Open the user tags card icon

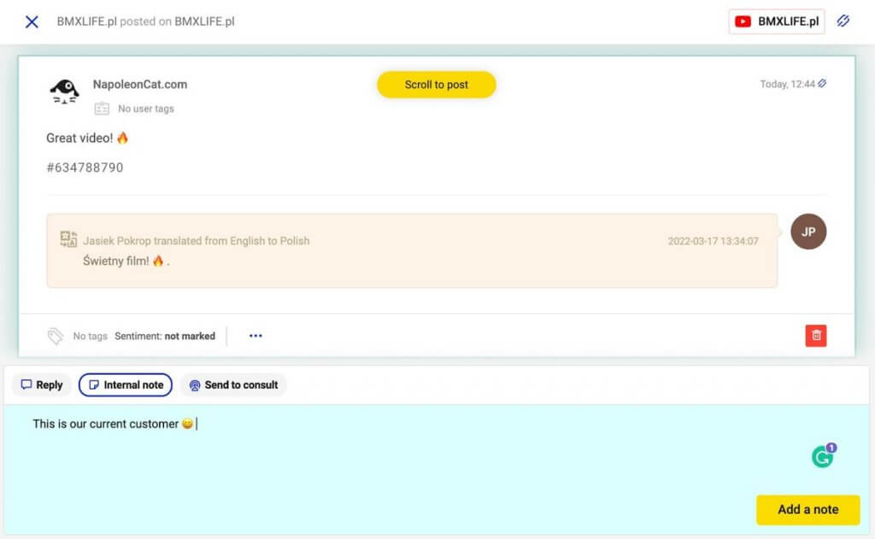(x=102, y=108)
